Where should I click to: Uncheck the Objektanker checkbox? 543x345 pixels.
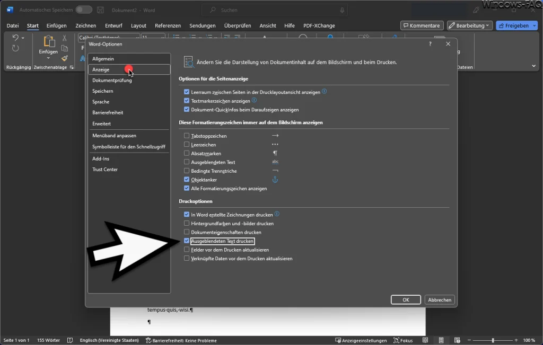(x=187, y=180)
